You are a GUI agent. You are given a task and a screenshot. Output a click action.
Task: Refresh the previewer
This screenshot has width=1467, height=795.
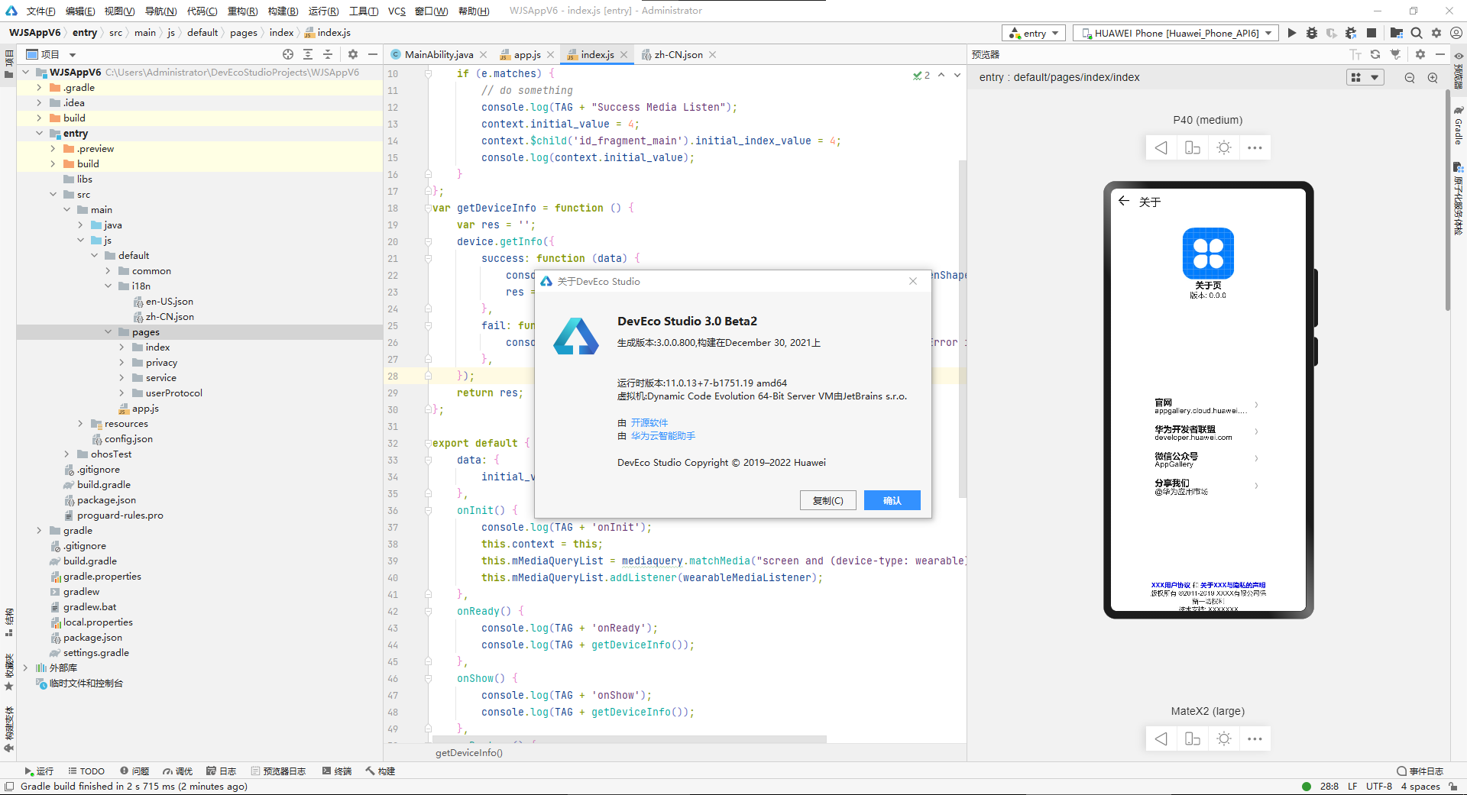coord(1375,54)
